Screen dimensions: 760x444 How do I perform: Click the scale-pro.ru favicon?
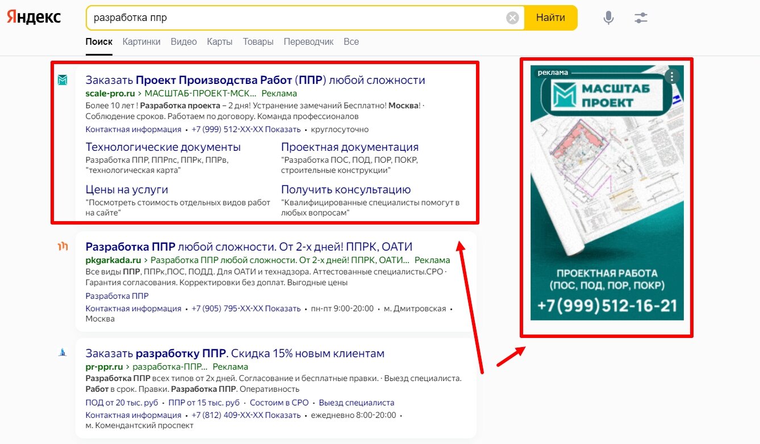[62, 81]
